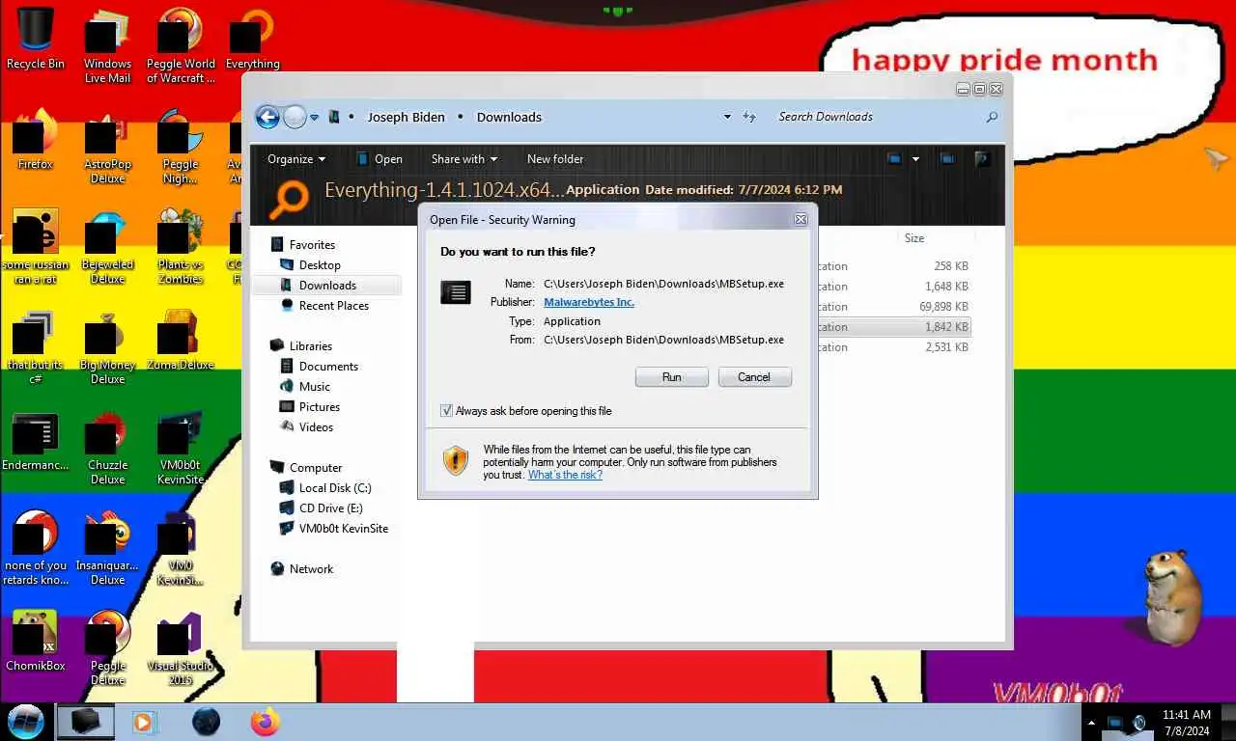Viewport: 1236px width, 741px height.
Task: Cancel the Open File security warning
Action: pos(754,377)
